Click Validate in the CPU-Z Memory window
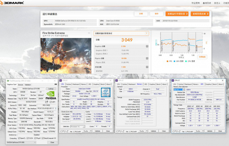The image size is (229, 146). pos(153,131)
